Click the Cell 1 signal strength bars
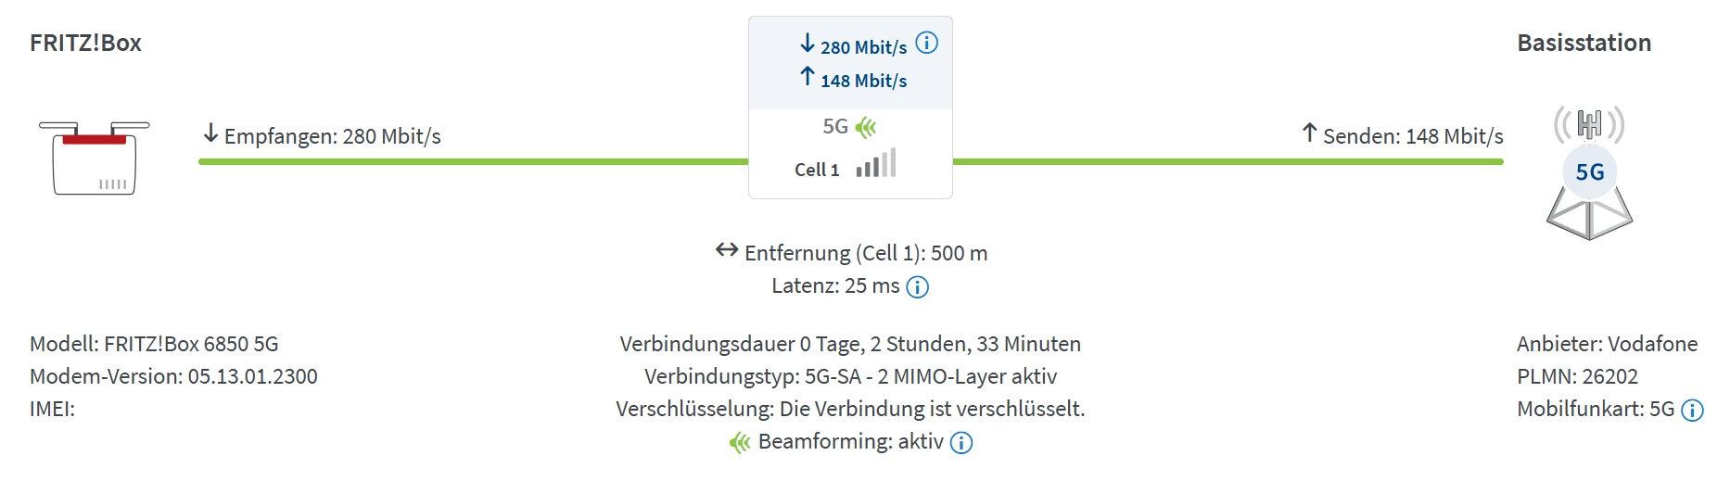The image size is (1730, 481). click(x=876, y=164)
